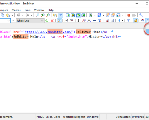Screen dimensions: 149x120
Task: Click the blue encoding globe icon
Action: point(99,15)
